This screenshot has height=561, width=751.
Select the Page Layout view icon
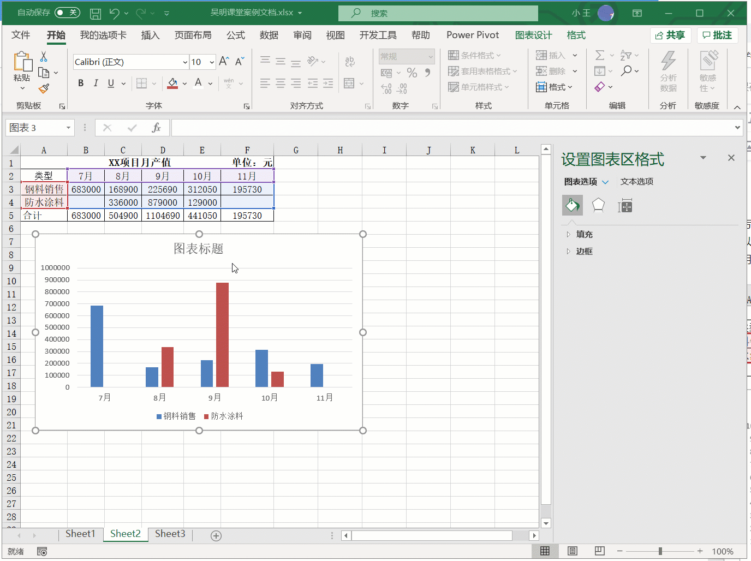click(x=573, y=551)
